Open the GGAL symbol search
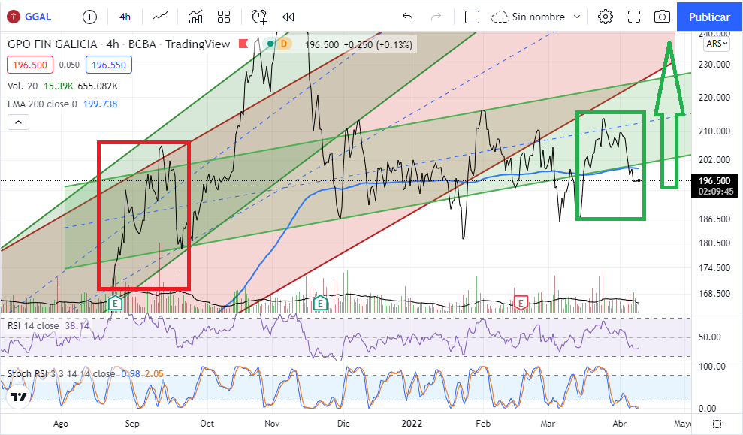Viewport: 743px width, 435px height. click(x=29, y=17)
